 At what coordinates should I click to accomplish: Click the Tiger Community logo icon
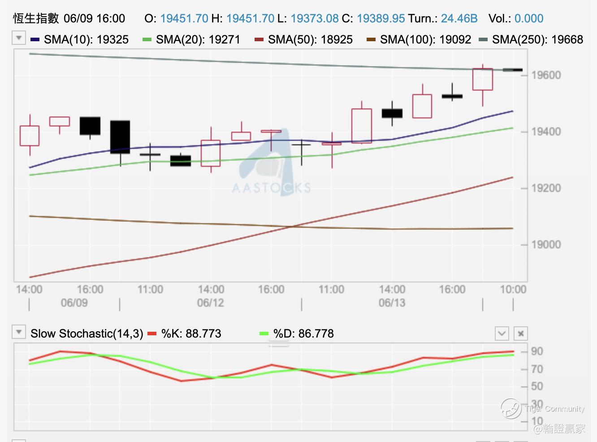pos(511,408)
